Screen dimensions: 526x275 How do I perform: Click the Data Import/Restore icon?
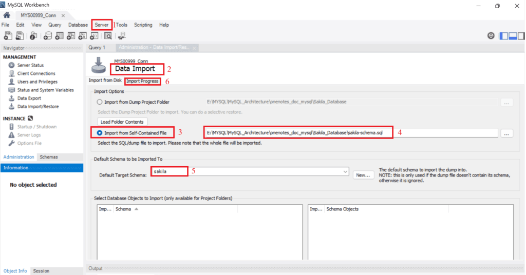[x=11, y=107]
